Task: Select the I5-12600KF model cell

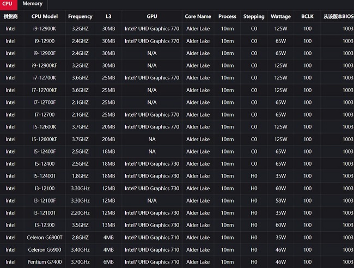Action: (x=45, y=139)
